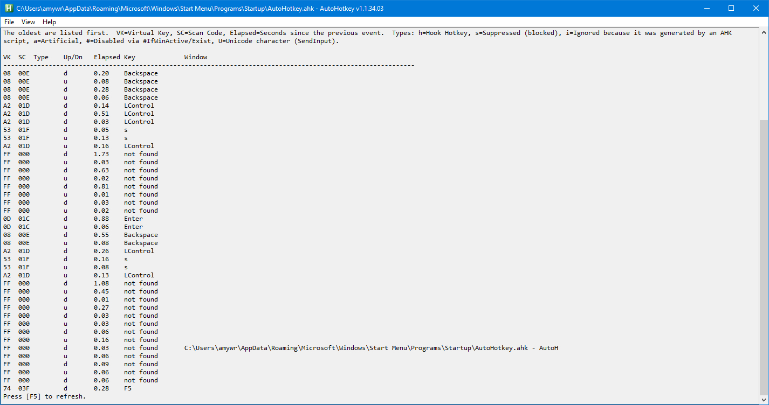Click the vertical scrollbar down arrow
The height and width of the screenshot is (405, 769).
764,399
